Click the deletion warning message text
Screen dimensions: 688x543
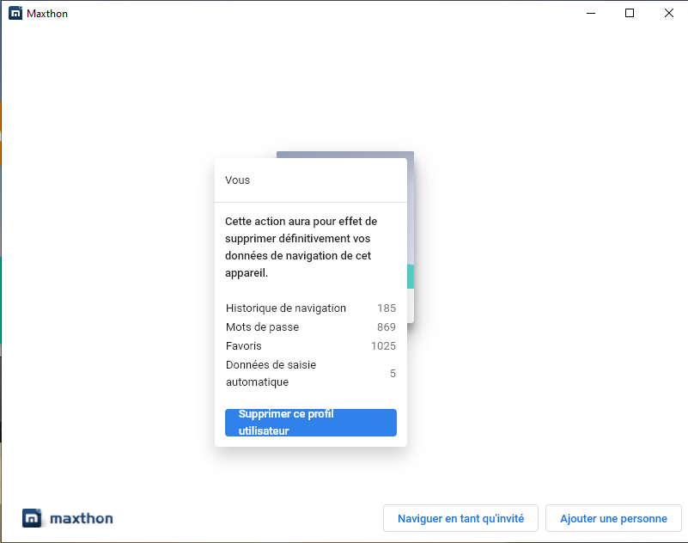click(x=301, y=247)
